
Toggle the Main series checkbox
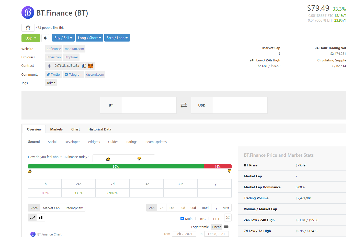pyautogui.click(x=182, y=219)
